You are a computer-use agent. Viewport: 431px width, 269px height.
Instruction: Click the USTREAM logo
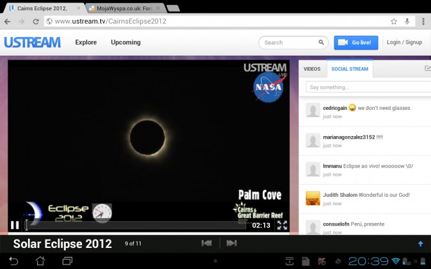(32, 43)
